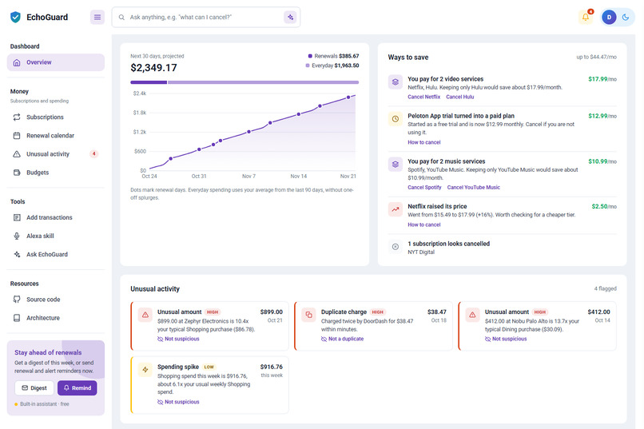Click the '1 subscription looks cancelled' text
644x429 pixels.
(448, 244)
